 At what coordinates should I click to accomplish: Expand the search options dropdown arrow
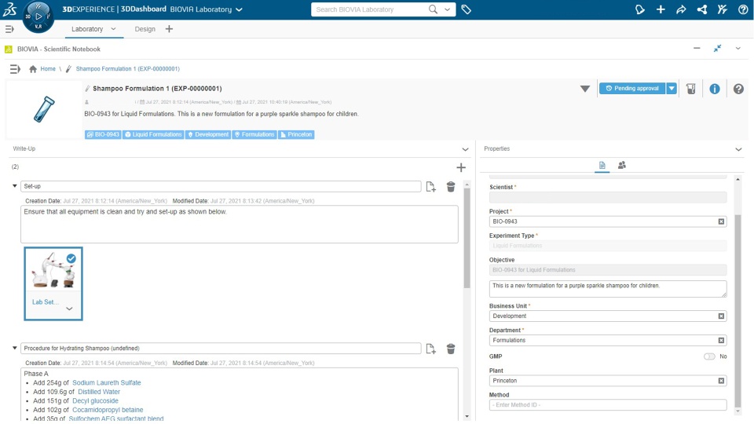pyautogui.click(x=447, y=9)
